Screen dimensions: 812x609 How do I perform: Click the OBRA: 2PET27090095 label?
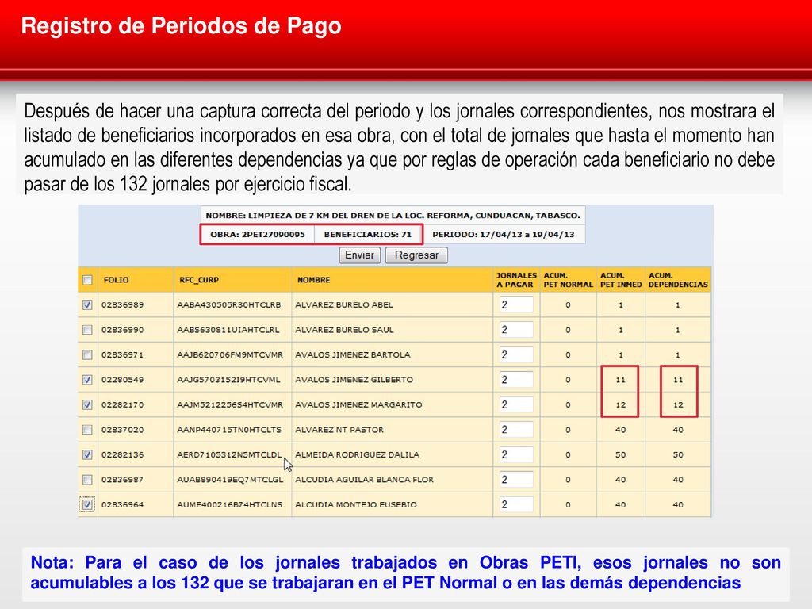(258, 235)
